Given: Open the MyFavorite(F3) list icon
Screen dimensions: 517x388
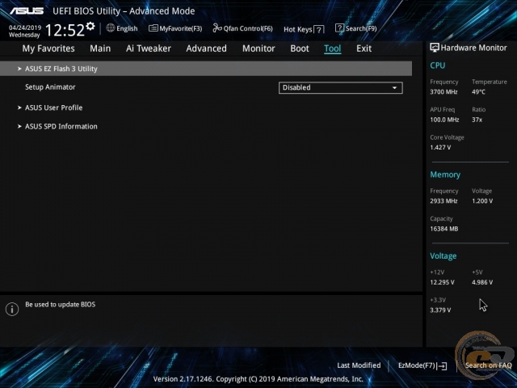Looking at the screenshot, I should tap(153, 28).
